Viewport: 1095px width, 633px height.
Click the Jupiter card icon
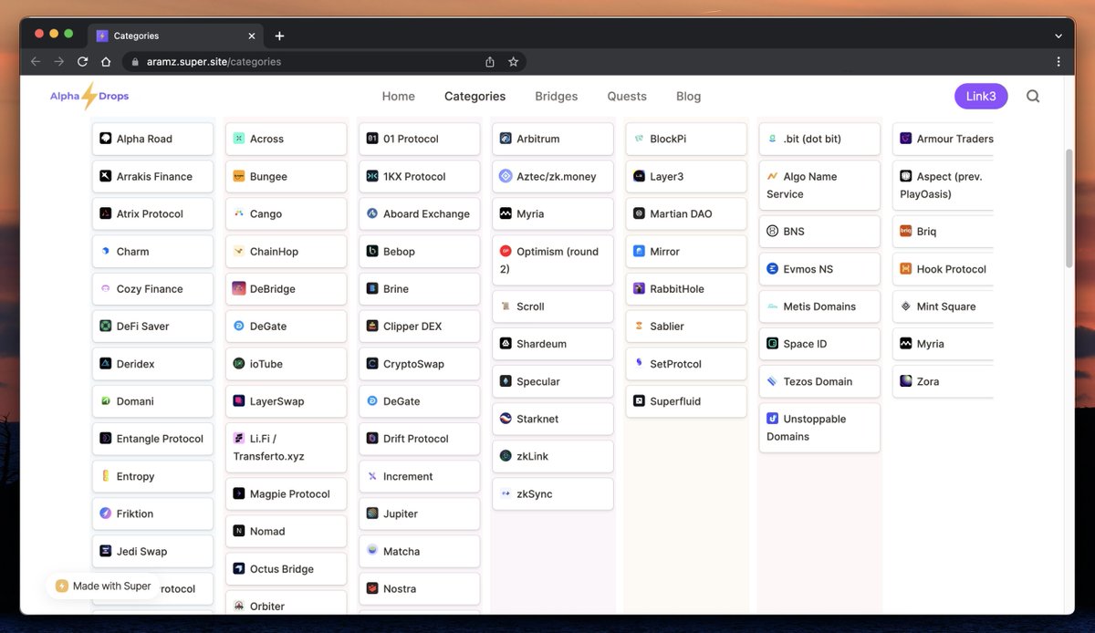pyautogui.click(x=372, y=514)
